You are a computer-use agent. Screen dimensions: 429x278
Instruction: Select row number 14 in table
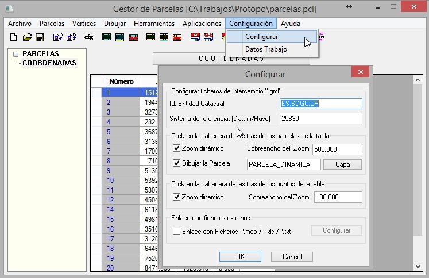click(x=121, y=209)
